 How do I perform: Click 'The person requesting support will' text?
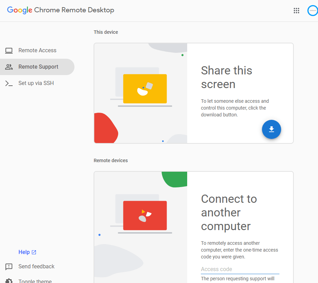click(x=237, y=279)
